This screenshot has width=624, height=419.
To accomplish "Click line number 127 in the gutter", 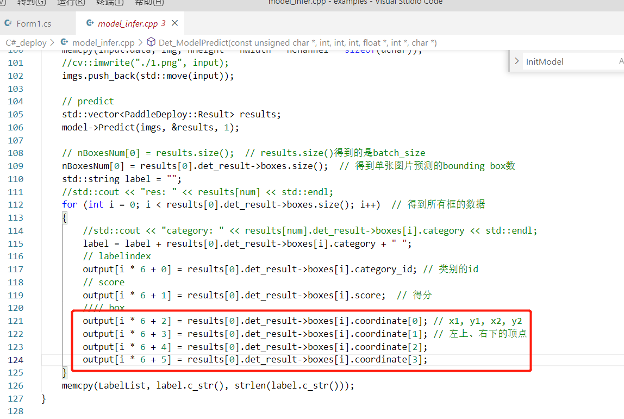I will point(16,399).
